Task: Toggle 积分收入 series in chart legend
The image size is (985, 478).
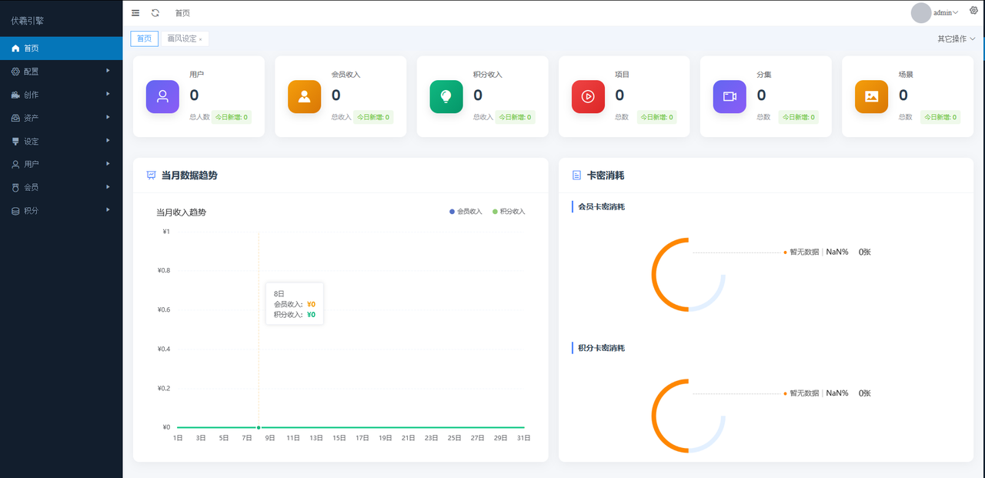Action: point(509,212)
